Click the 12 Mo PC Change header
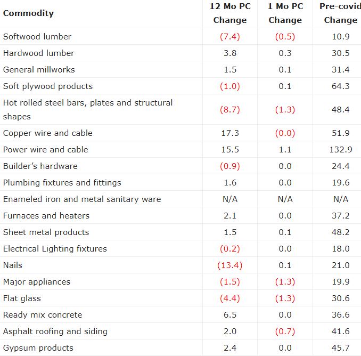 [230, 13]
